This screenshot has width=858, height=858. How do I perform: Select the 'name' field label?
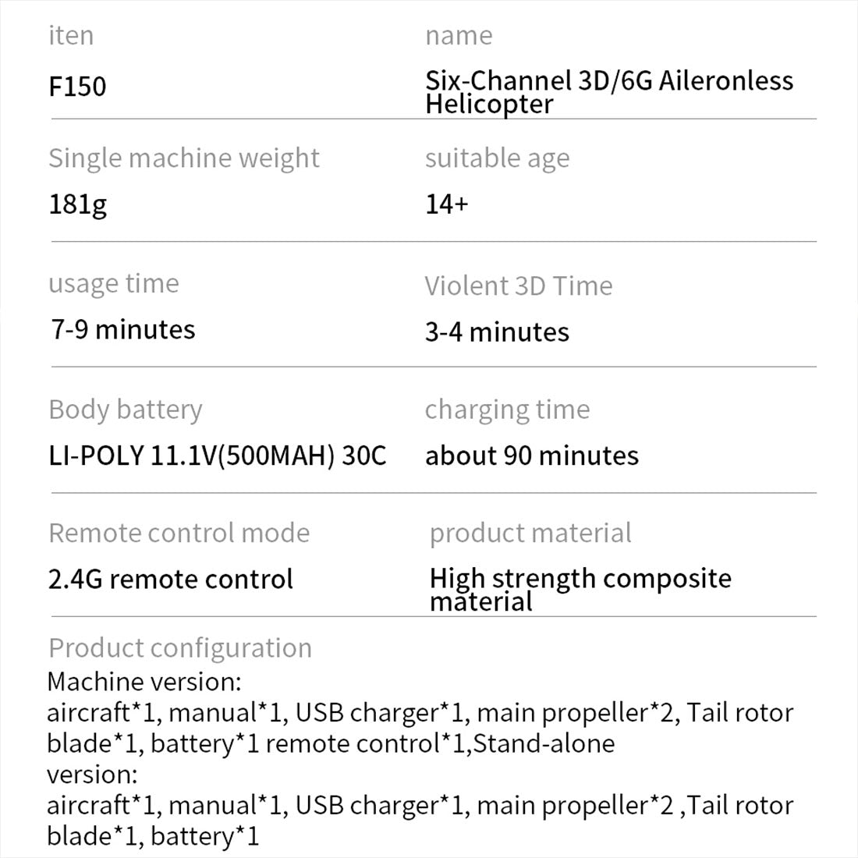[x=459, y=36]
